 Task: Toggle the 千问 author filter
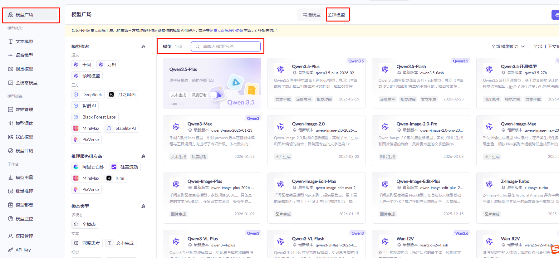coord(83,65)
